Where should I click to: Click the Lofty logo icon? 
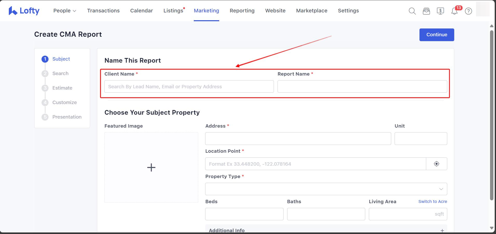(x=13, y=11)
